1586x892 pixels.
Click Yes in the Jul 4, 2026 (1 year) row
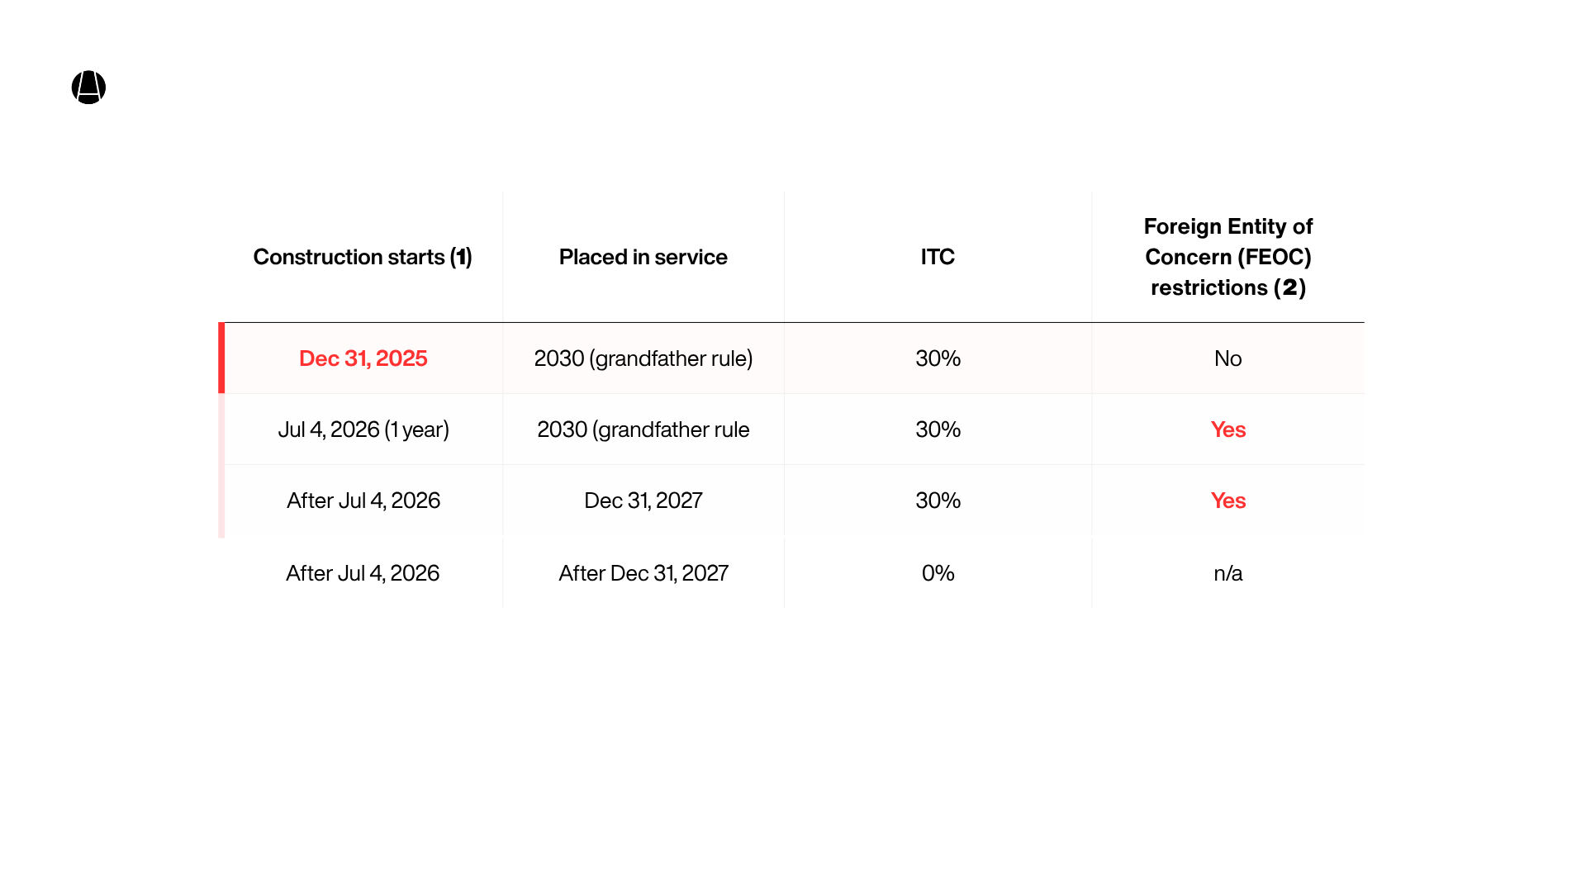coord(1227,429)
